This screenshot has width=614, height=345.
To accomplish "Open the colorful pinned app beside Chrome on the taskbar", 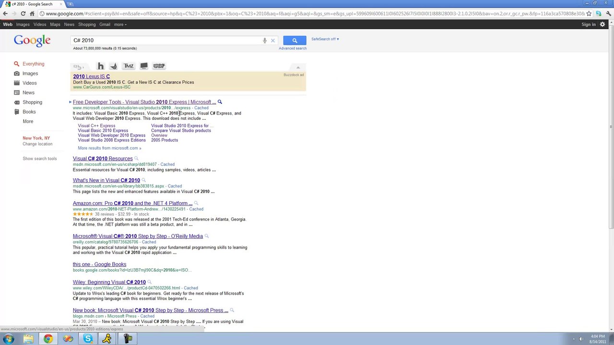I will click(x=68, y=339).
